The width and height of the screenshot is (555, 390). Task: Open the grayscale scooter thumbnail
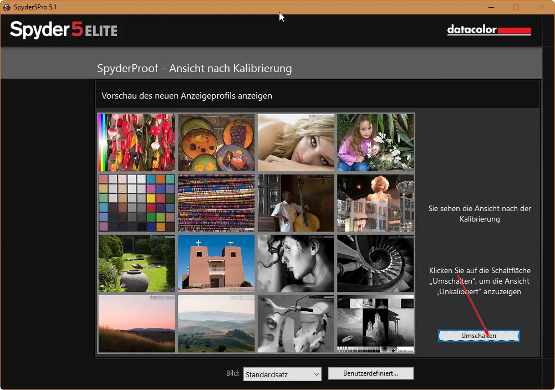click(x=296, y=324)
